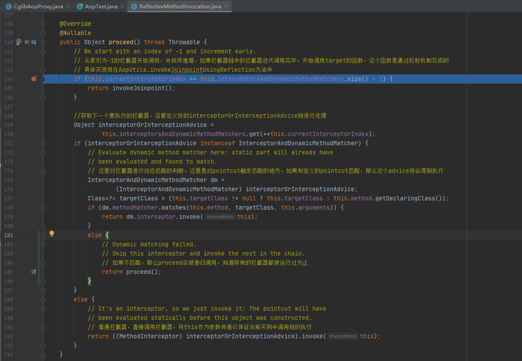Click interceptorOrInterceptionAdvice variable on line 169
This screenshot has width=522, height=361.
[x=153, y=125]
